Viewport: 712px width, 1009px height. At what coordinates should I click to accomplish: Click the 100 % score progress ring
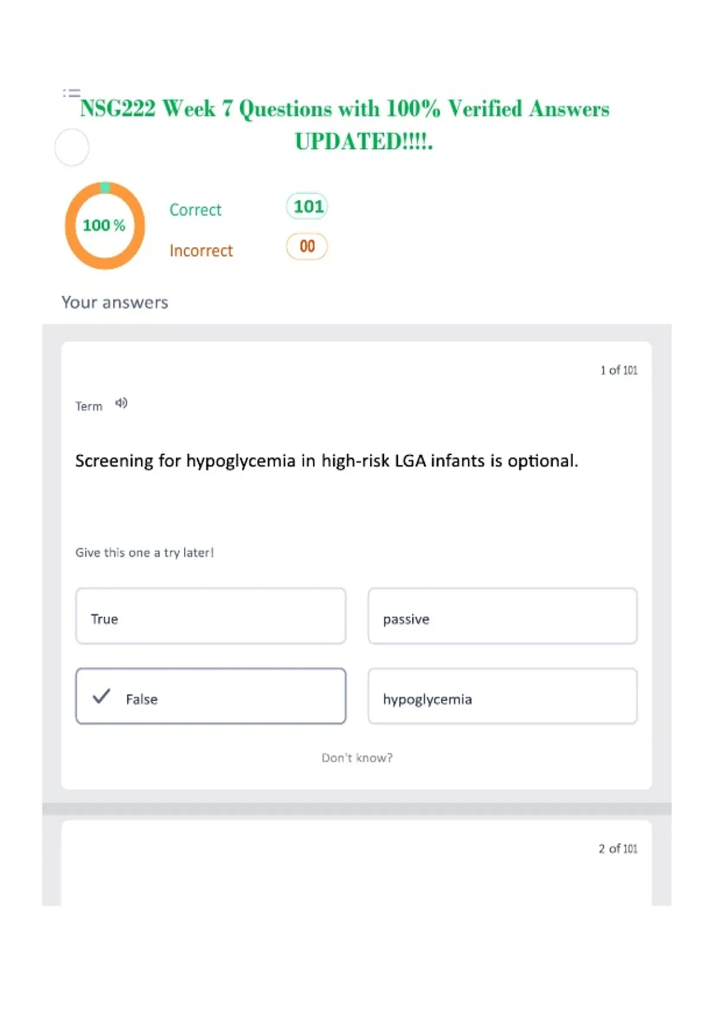point(105,226)
